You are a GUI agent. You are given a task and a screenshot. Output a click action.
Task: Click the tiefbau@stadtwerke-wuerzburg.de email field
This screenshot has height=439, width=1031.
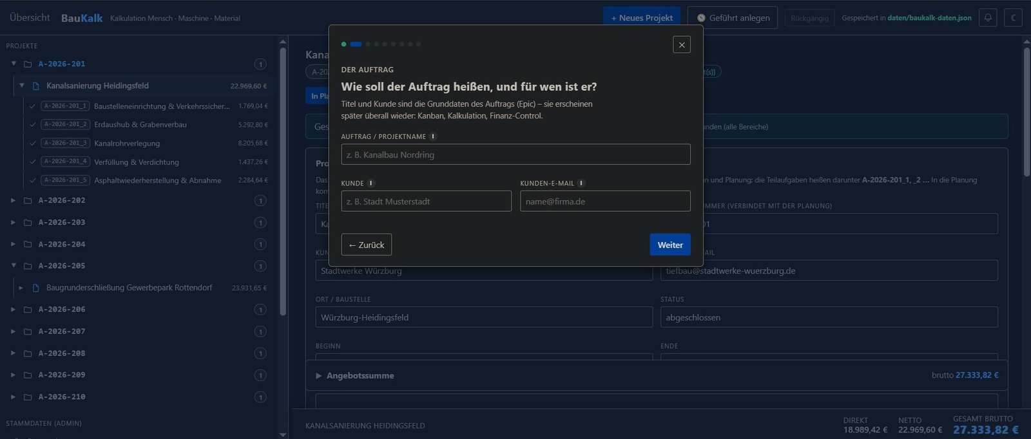coord(829,270)
